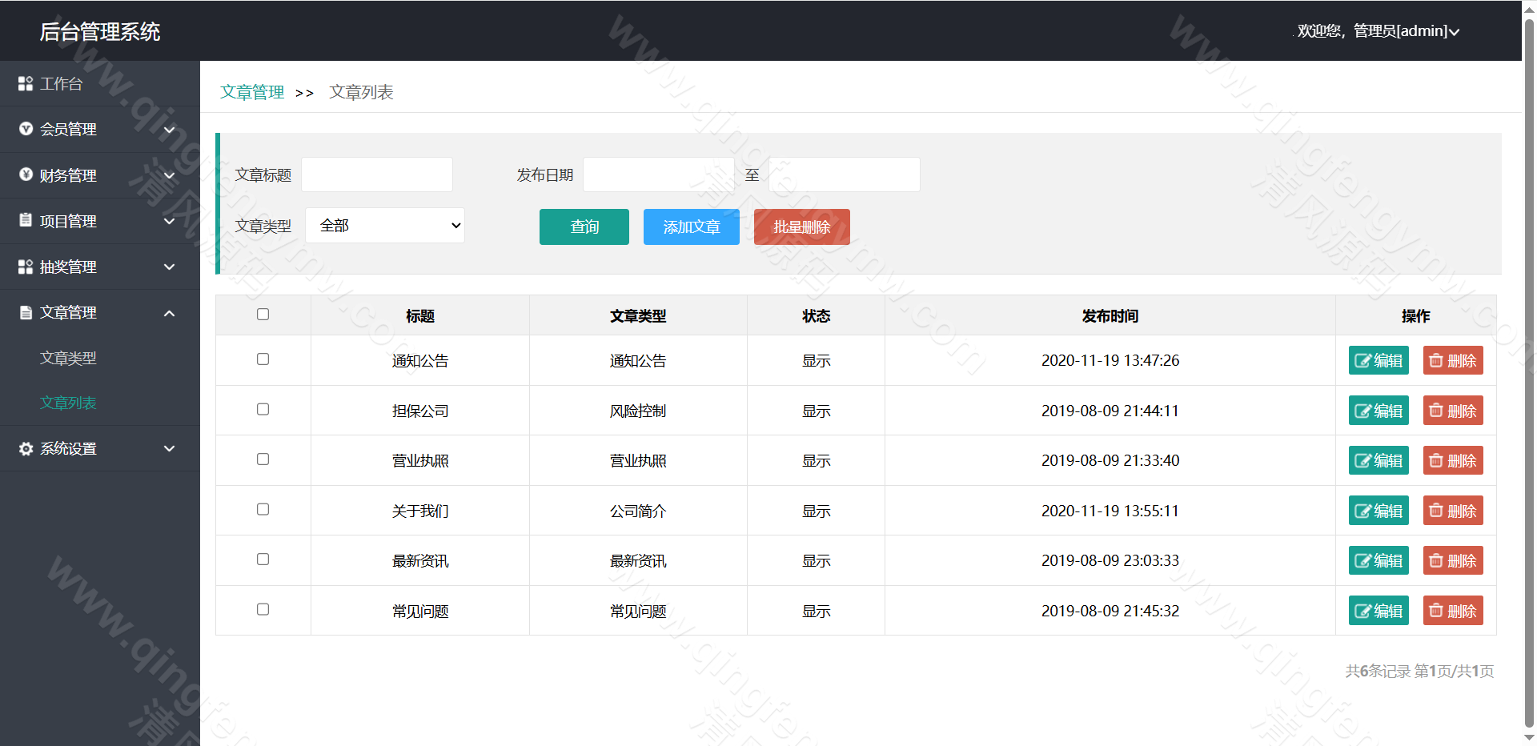This screenshot has height=746, width=1537.
Task: Check the checkbox for 最新资讯 row
Action: click(x=263, y=559)
